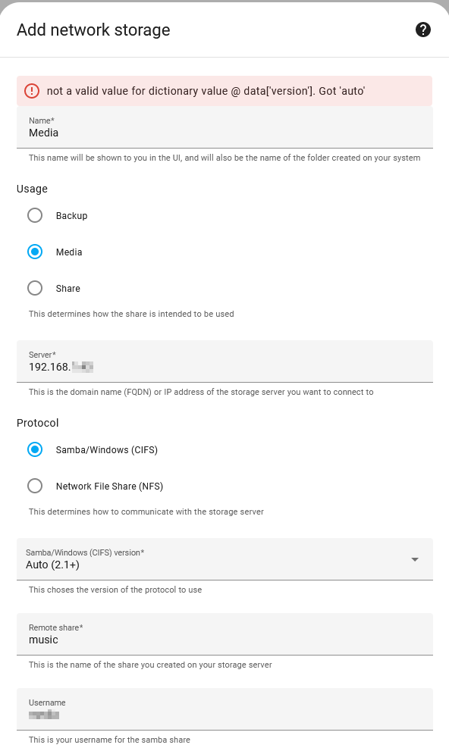Select the Share usage option
449x751 pixels.
point(35,288)
